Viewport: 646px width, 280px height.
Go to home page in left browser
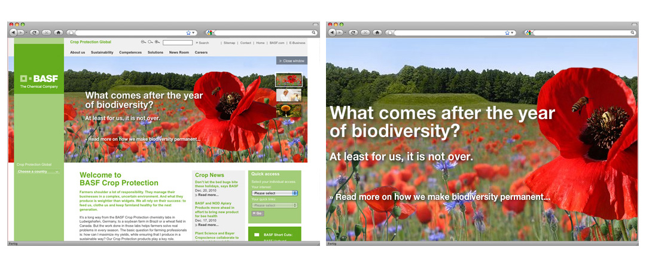[x=59, y=32]
